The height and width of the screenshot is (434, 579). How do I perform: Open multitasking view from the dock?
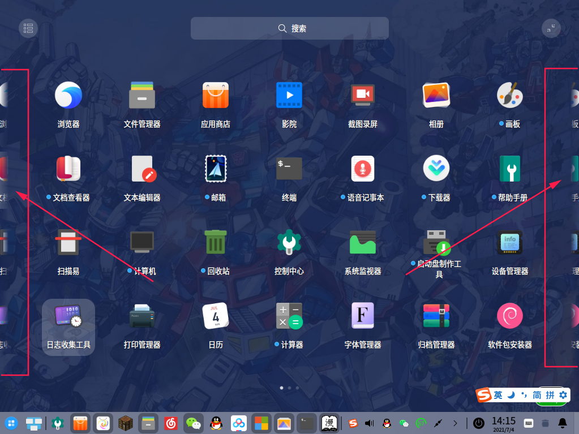34,423
